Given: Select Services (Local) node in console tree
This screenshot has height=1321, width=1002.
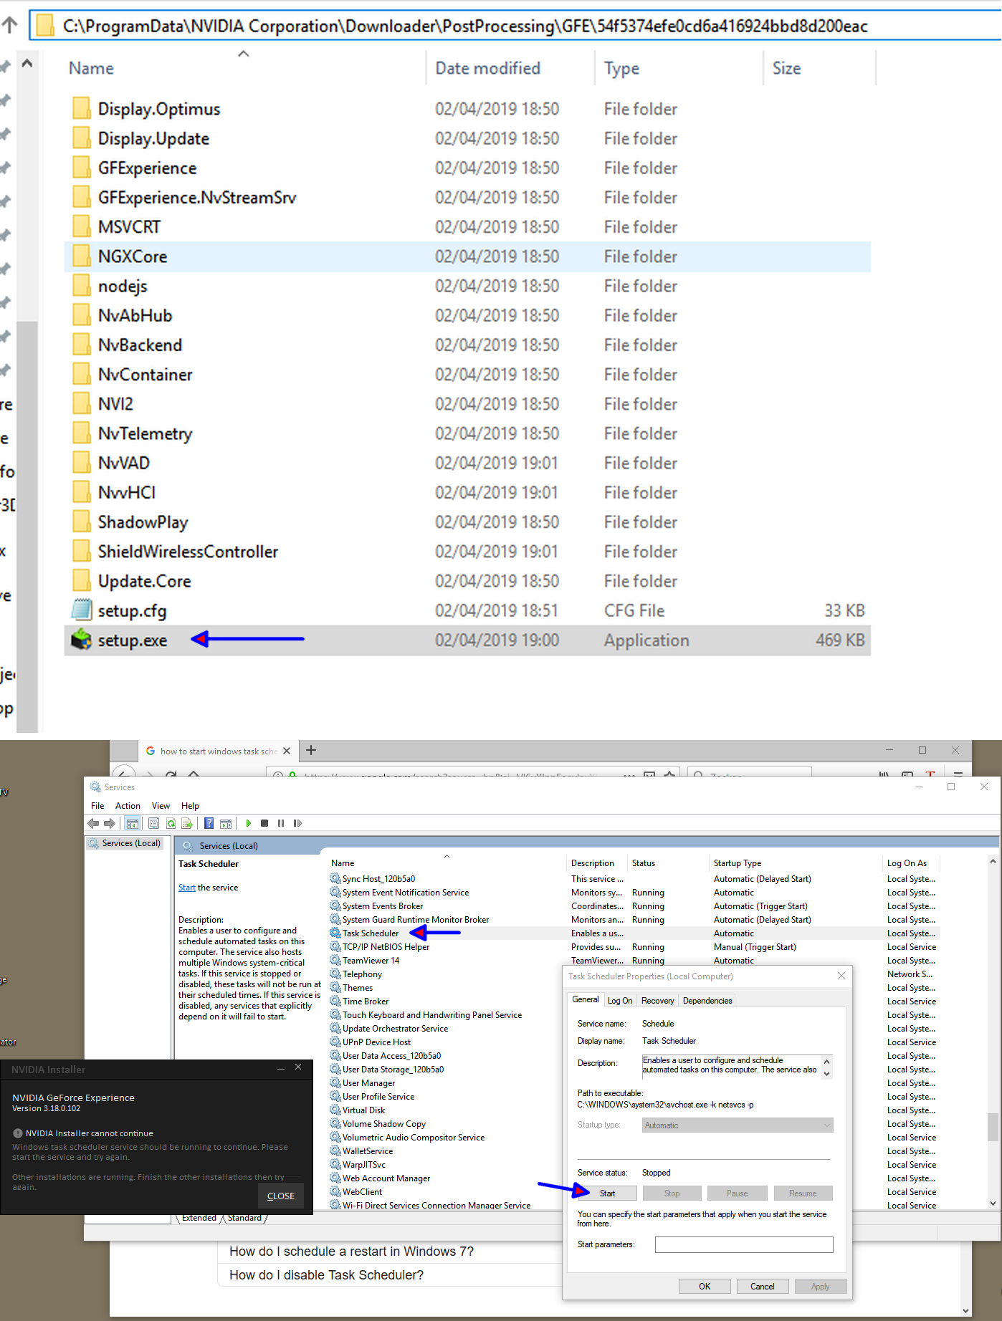Looking at the screenshot, I should pos(125,843).
